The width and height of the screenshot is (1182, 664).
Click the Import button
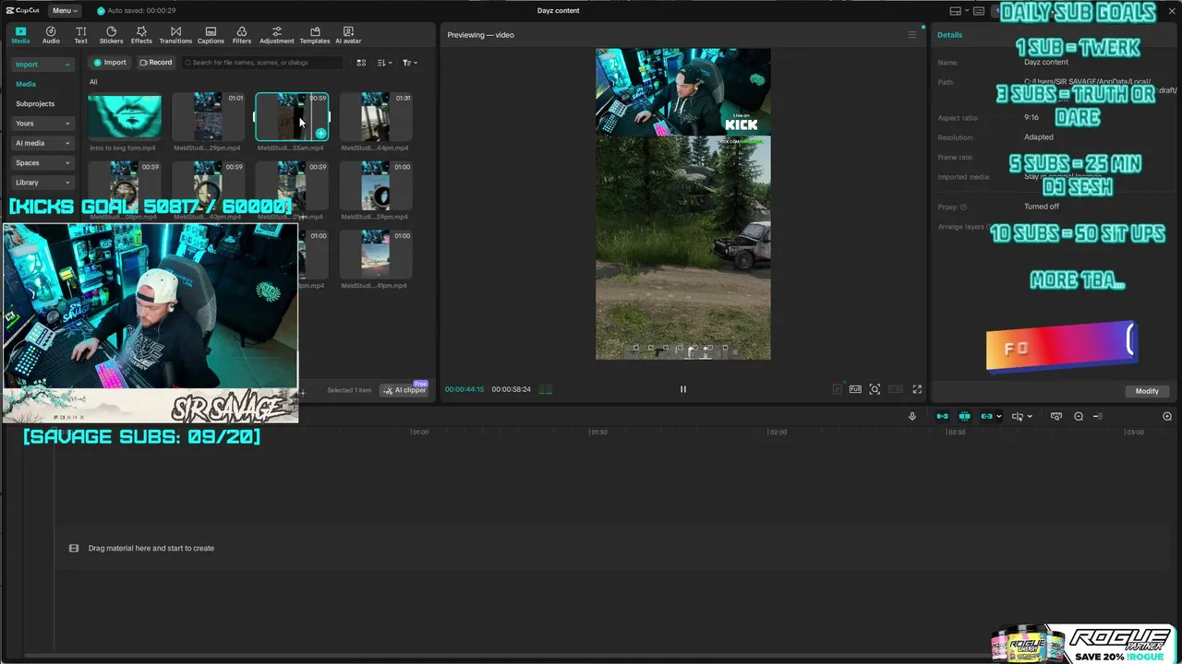pos(110,63)
